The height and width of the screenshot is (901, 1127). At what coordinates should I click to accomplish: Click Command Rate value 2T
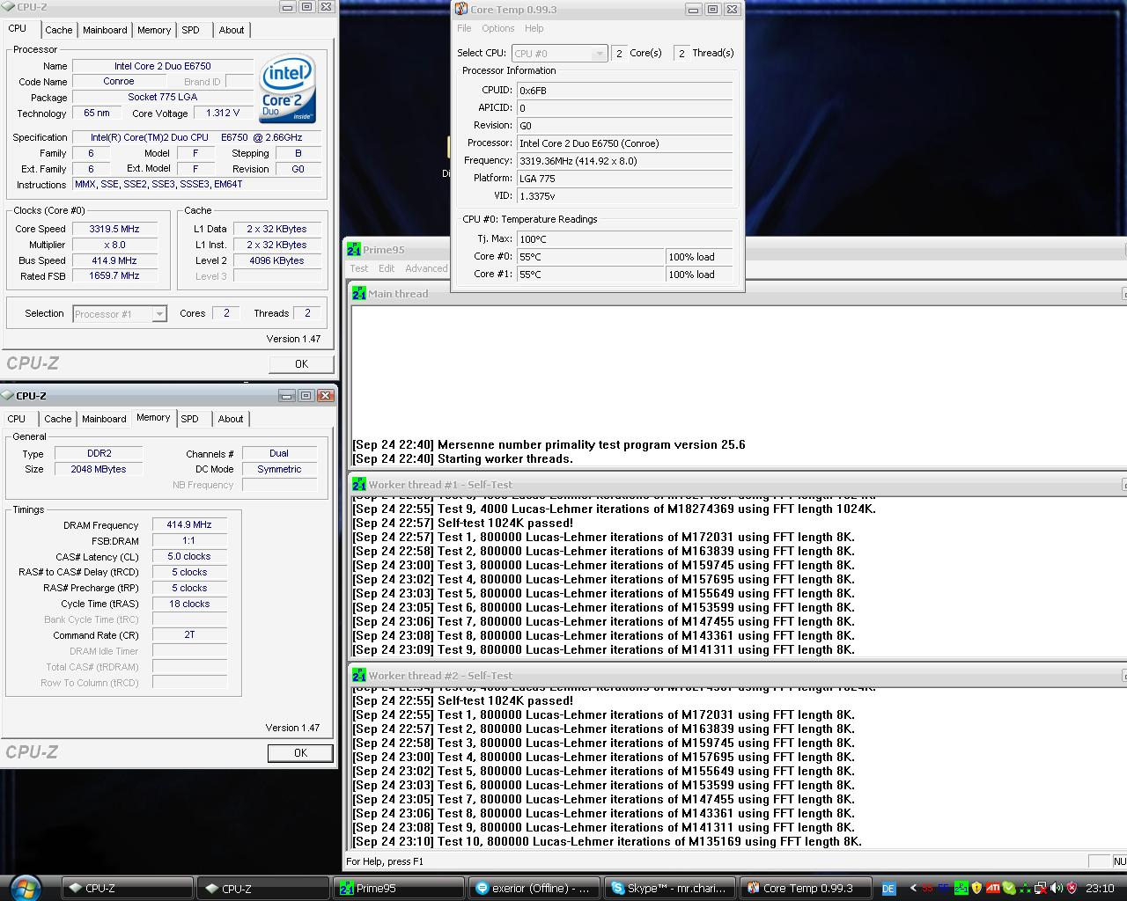point(189,634)
